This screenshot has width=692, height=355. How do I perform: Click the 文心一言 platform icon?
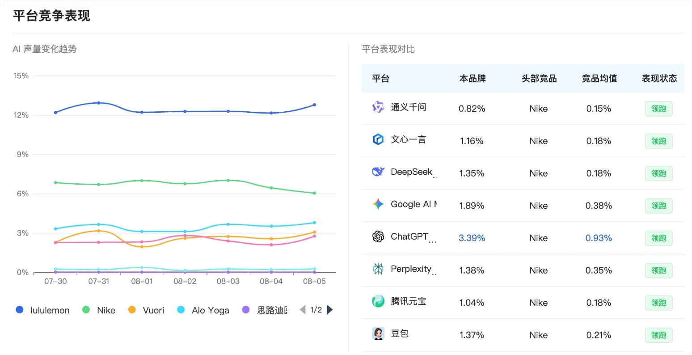[378, 139]
